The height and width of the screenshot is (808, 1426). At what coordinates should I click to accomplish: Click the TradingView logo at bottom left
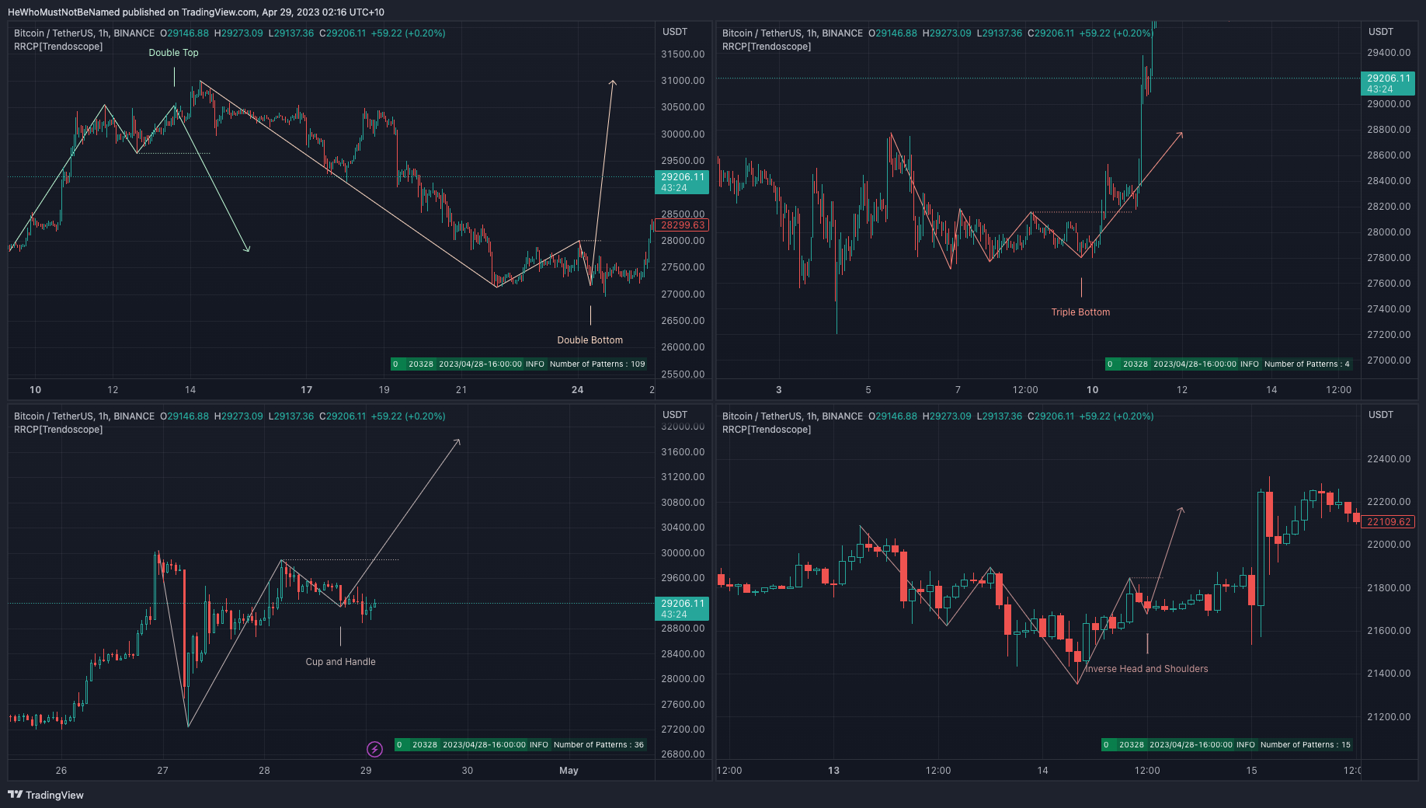click(46, 795)
